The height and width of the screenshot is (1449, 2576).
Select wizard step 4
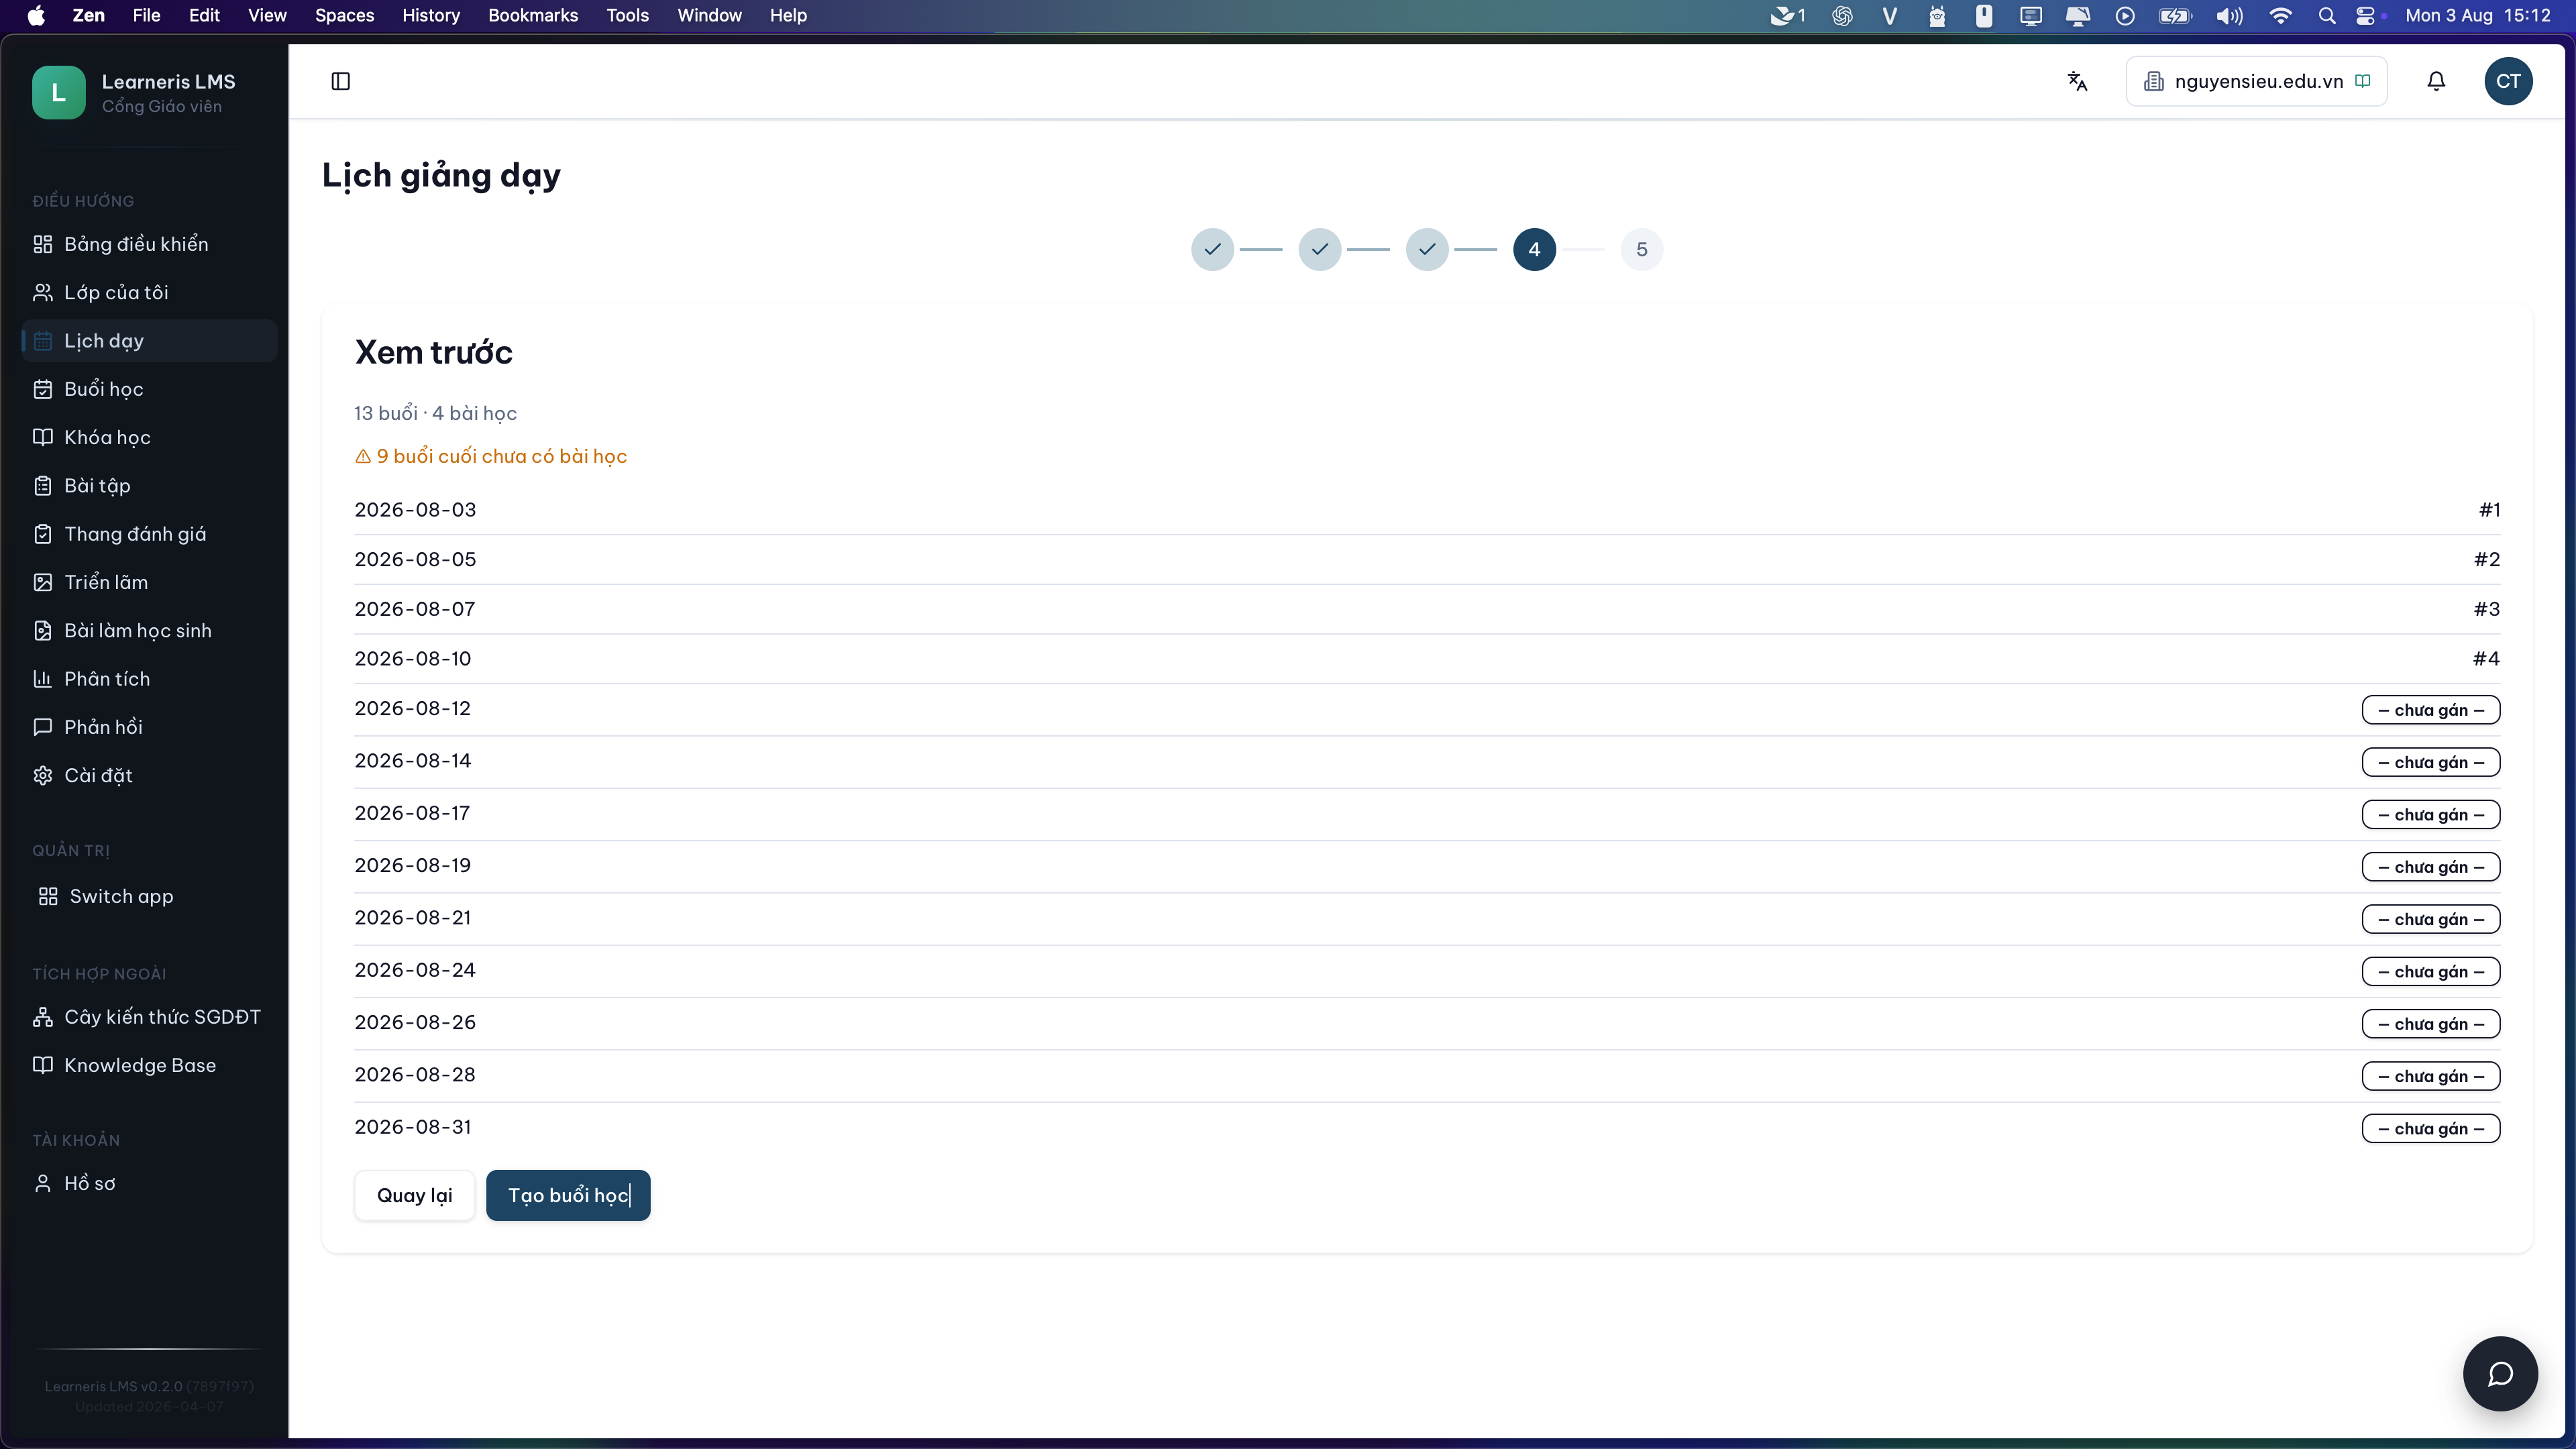click(x=1534, y=249)
